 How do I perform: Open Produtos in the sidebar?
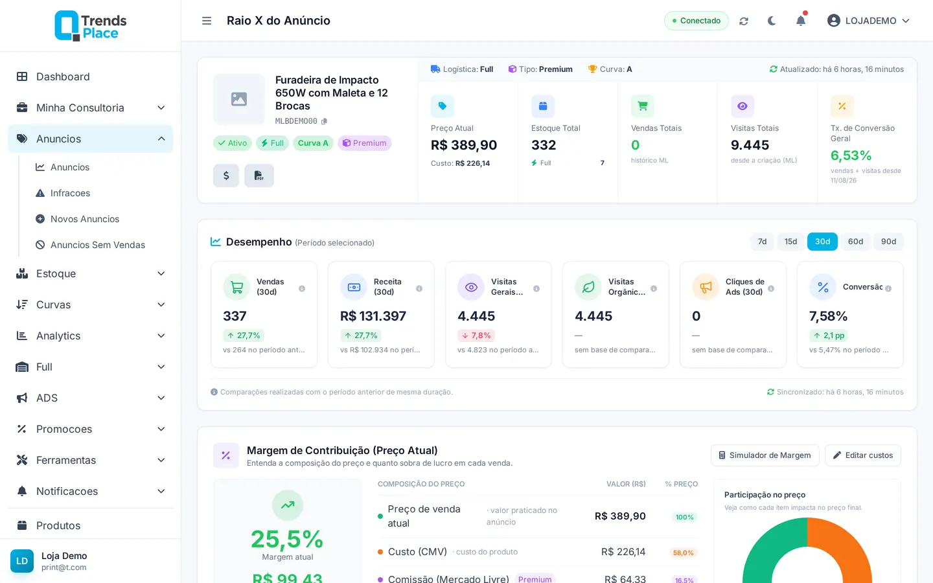[x=91, y=525]
